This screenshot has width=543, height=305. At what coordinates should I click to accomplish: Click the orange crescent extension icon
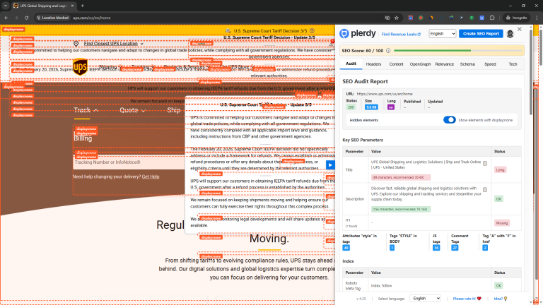(431, 18)
